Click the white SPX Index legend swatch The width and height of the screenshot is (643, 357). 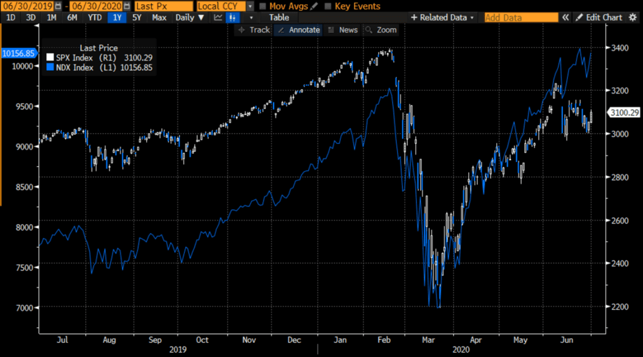point(50,57)
